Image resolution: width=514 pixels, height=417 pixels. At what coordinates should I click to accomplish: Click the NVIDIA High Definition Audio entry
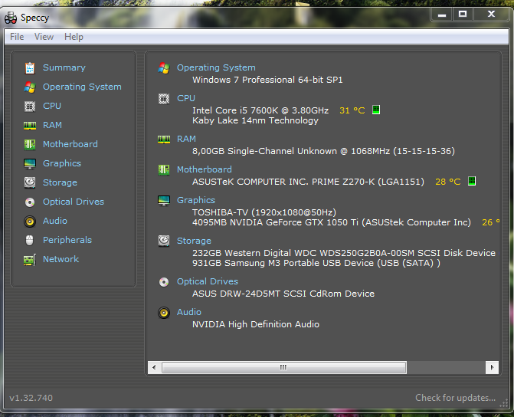256,324
